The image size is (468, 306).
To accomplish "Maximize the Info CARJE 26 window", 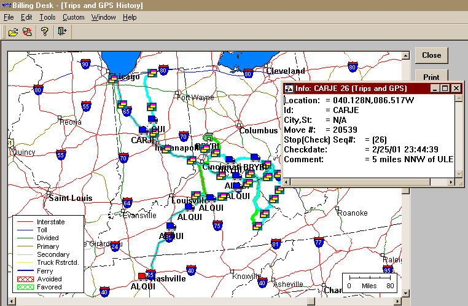I will point(445,88).
